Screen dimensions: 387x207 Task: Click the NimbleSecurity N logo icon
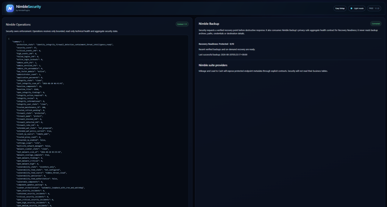[10, 8]
